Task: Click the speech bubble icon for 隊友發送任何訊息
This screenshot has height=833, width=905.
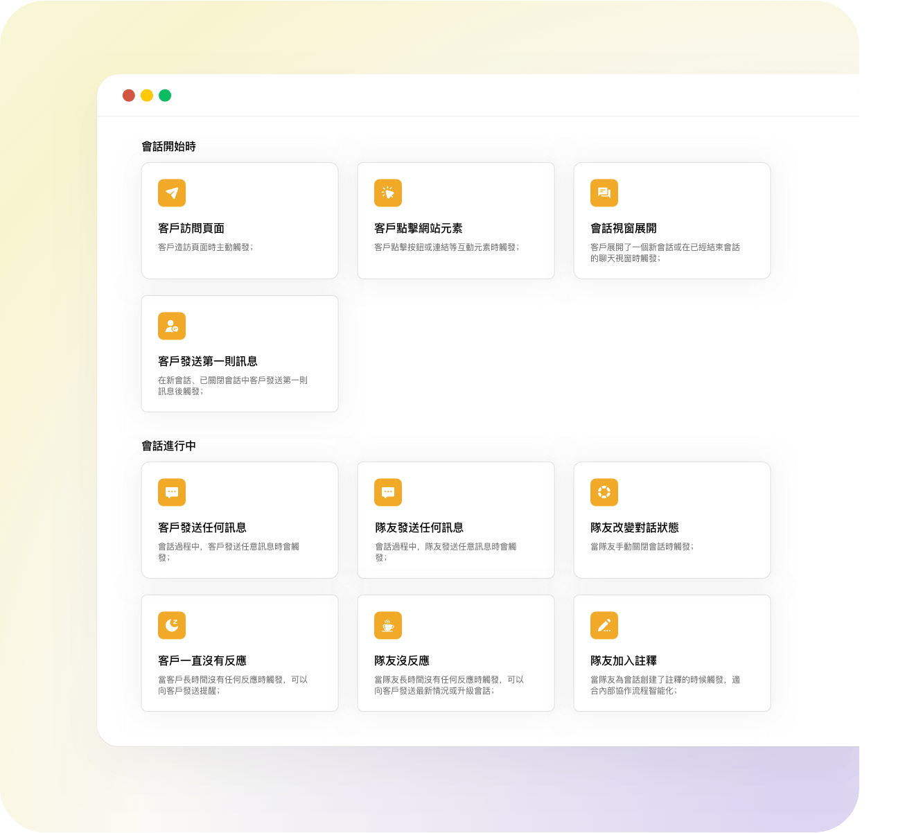Action: [388, 493]
